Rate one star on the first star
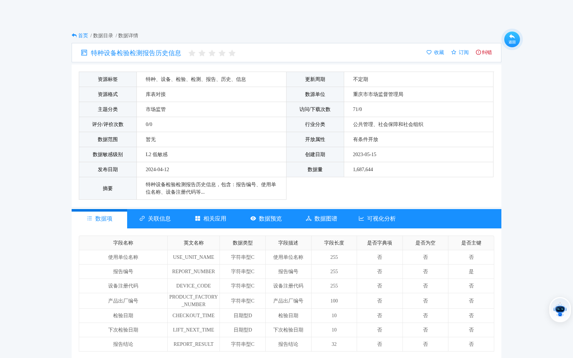 click(192, 53)
